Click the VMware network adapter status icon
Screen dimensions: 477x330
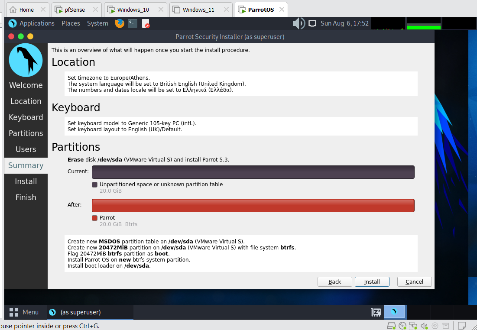tap(413, 326)
